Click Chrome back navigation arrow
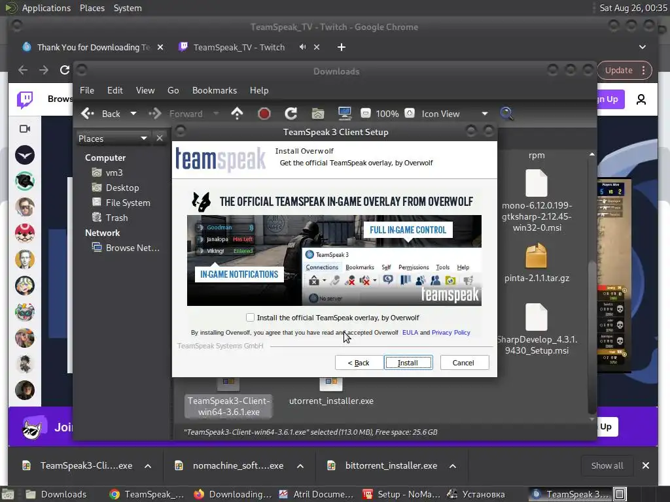 [23, 70]
